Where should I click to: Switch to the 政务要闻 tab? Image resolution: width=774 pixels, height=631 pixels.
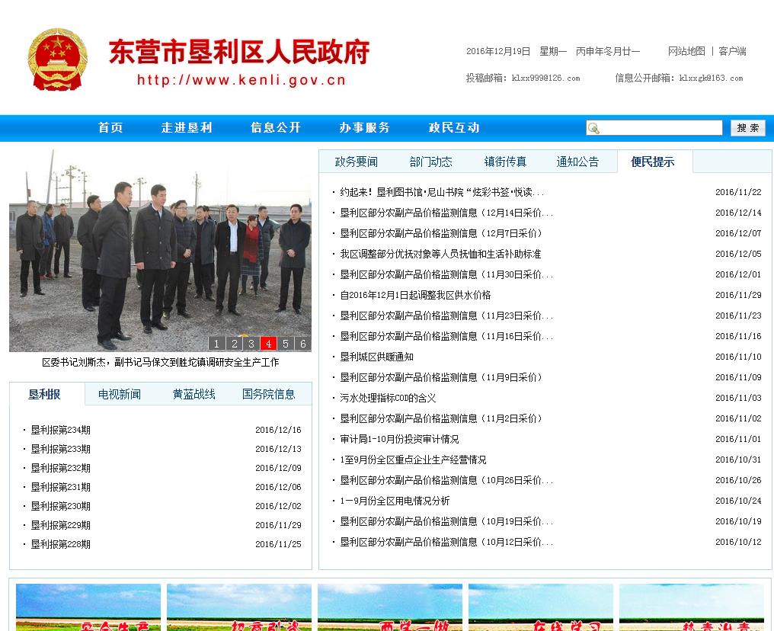pos(356,162)
